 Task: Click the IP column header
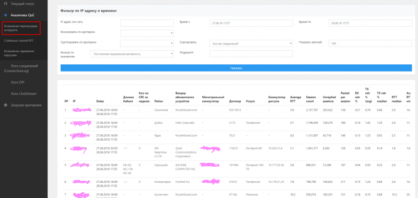74,101
